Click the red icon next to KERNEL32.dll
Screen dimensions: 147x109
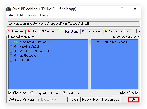(x=15, y=47)
